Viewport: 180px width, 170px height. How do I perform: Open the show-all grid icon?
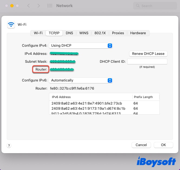point(50,6)
